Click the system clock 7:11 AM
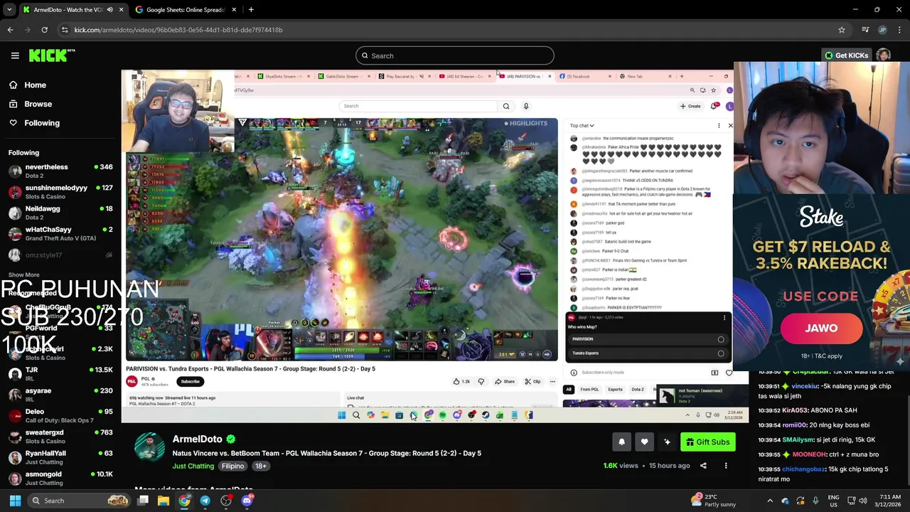The image size is (910, 512). (889, 501)
